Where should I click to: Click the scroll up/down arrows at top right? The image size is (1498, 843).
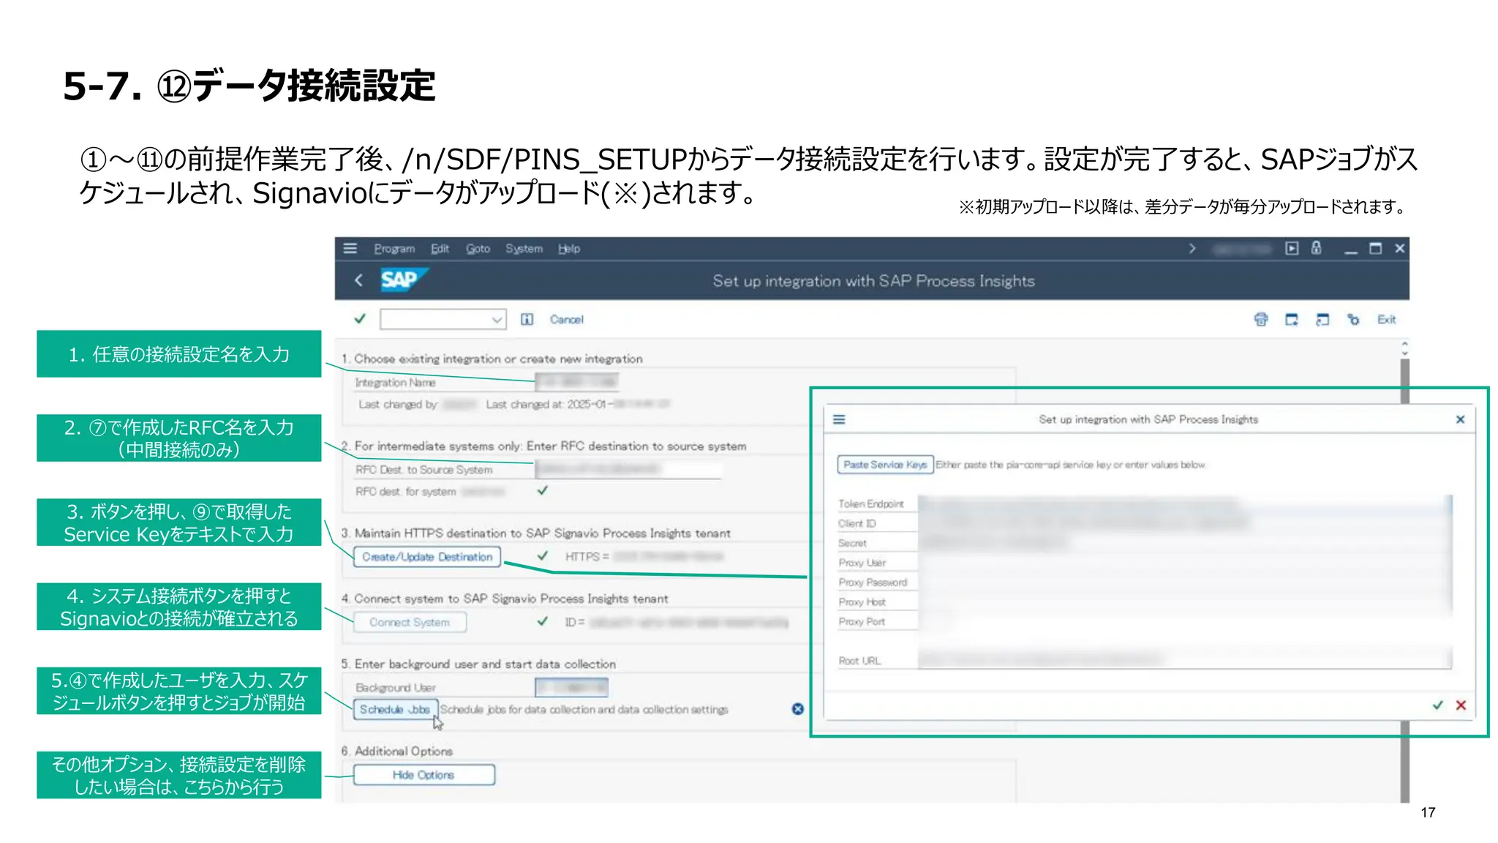(x=1404, y=348)
